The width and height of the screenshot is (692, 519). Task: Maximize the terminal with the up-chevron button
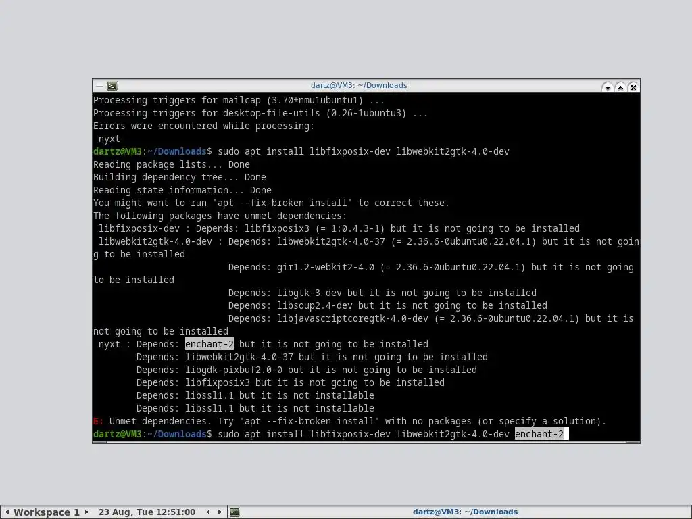tap(620, 87)
